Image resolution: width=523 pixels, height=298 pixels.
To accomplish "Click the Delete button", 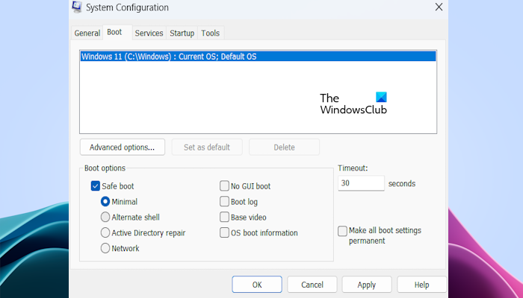I will click(x=284, y=148).
